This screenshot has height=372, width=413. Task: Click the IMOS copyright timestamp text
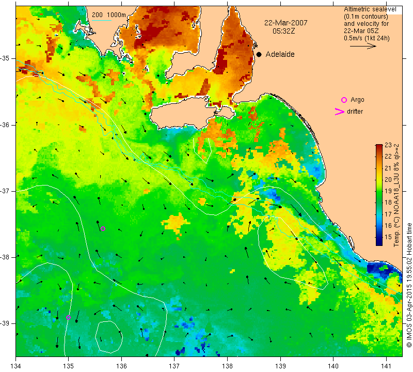(409, 285)
